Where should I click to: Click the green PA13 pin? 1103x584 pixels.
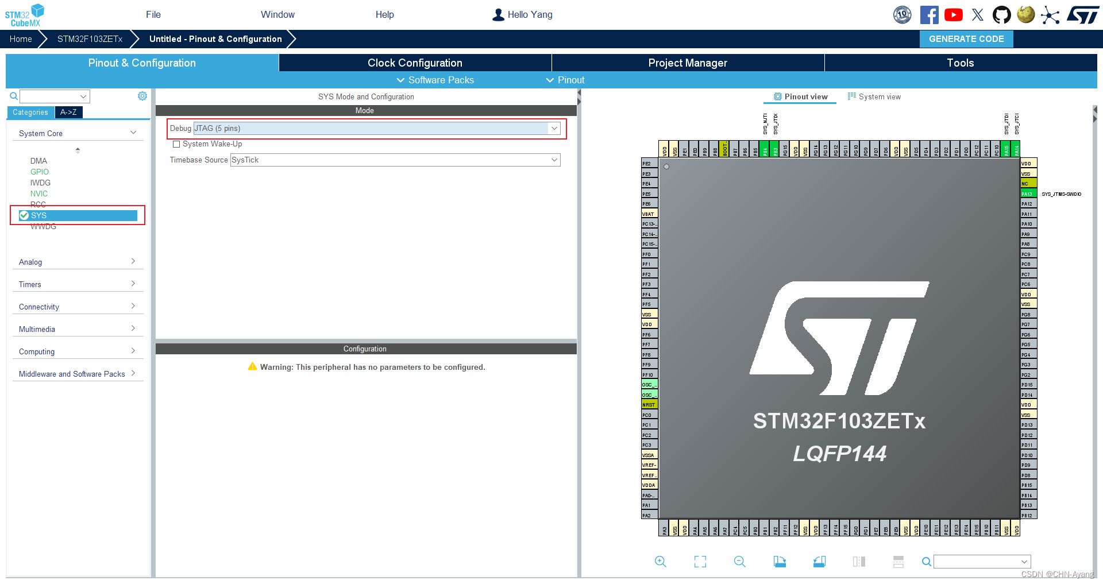click(1029, 194)
